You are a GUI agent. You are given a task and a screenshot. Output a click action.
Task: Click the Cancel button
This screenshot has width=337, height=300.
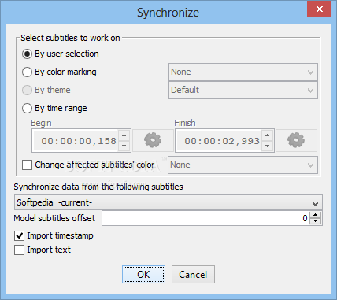[x=193, y=275]
